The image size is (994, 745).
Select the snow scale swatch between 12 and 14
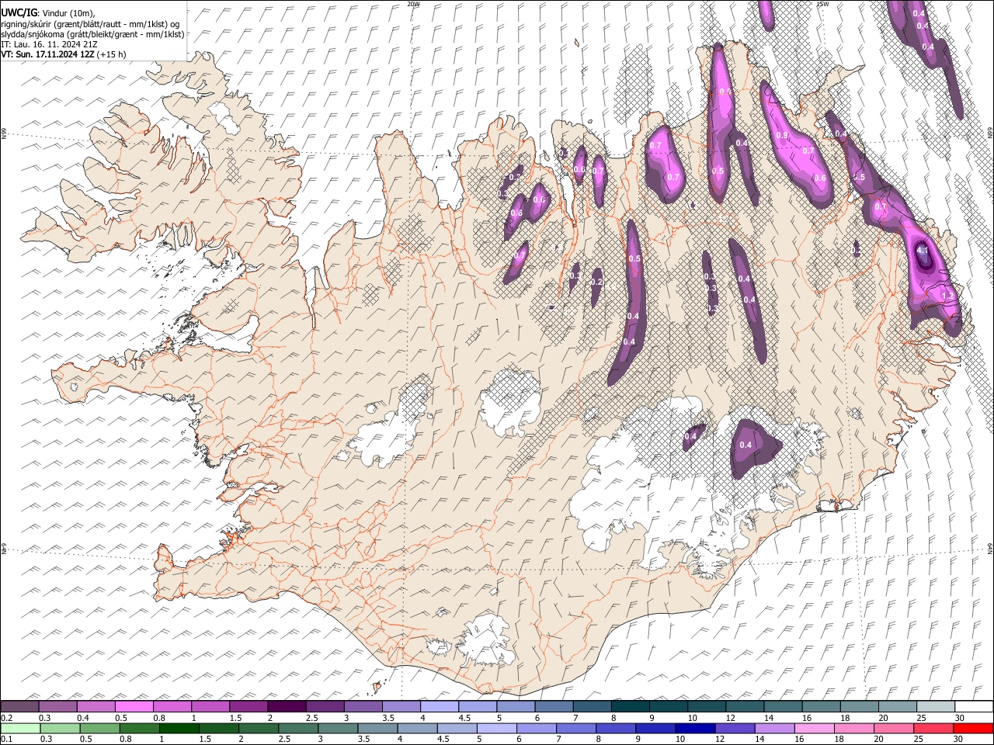[x=744, y=706]
